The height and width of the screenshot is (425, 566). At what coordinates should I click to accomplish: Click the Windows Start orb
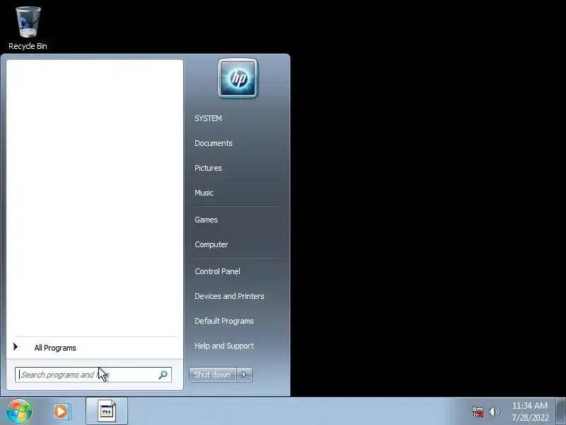coord(19,412)
